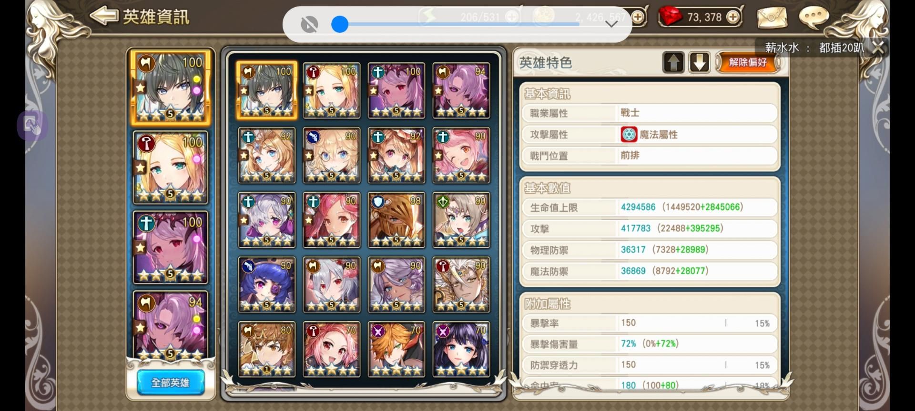Close the chat notification banner

878,47
